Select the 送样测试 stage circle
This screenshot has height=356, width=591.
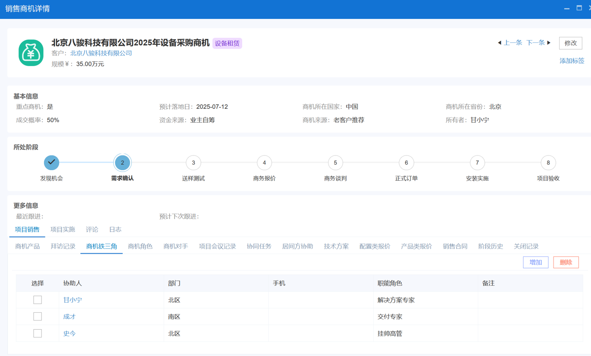(193, 162)
